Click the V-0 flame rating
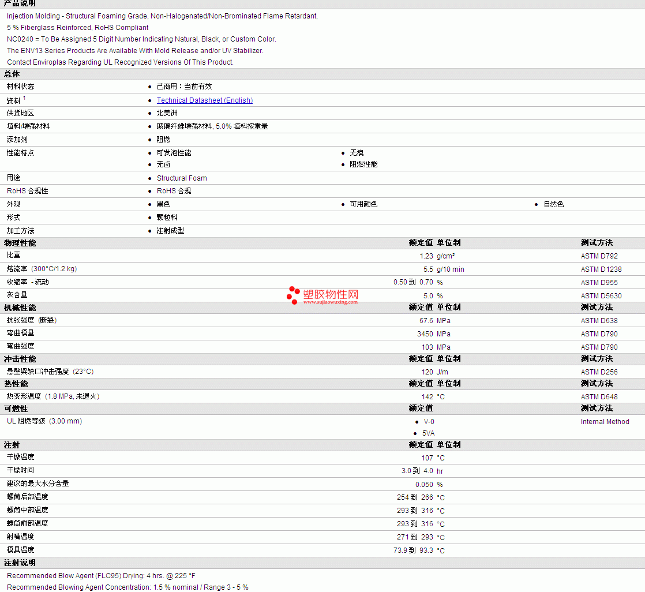Viewport: 645px width, 592px height. (x=429, y=422)
